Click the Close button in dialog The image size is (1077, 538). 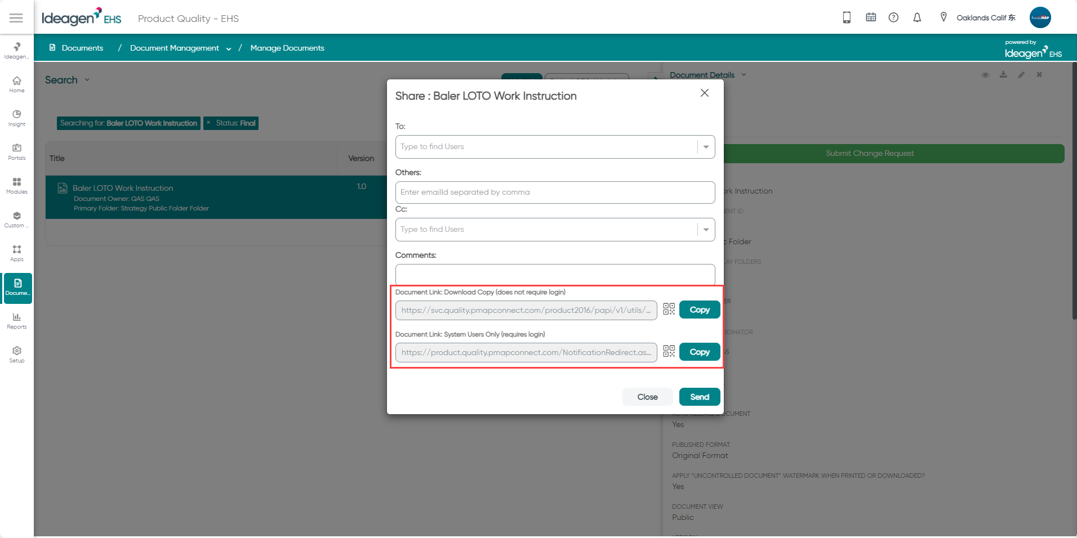tap(648, 397)
